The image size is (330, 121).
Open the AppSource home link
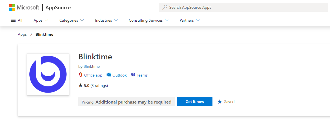pos(58,8)
